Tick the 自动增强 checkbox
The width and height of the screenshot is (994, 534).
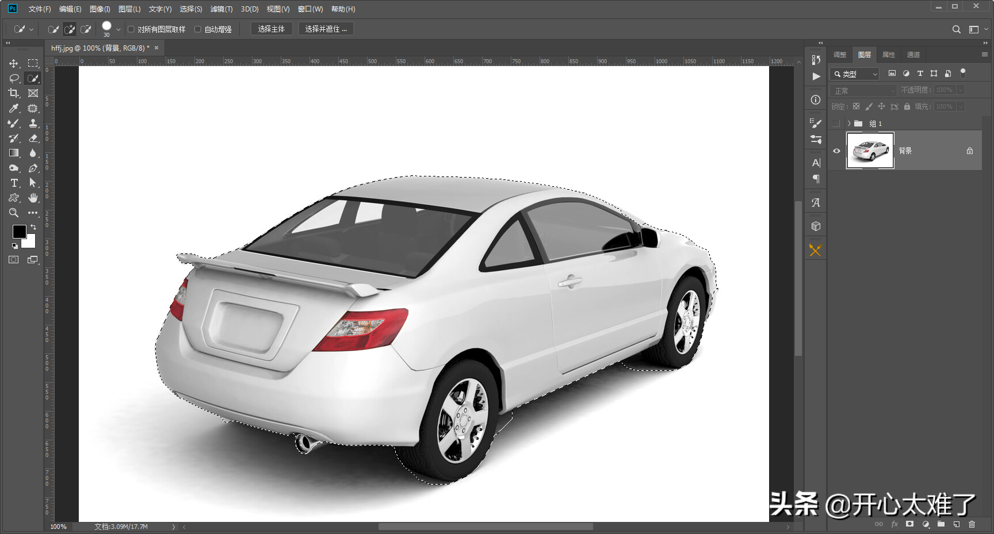198,29
